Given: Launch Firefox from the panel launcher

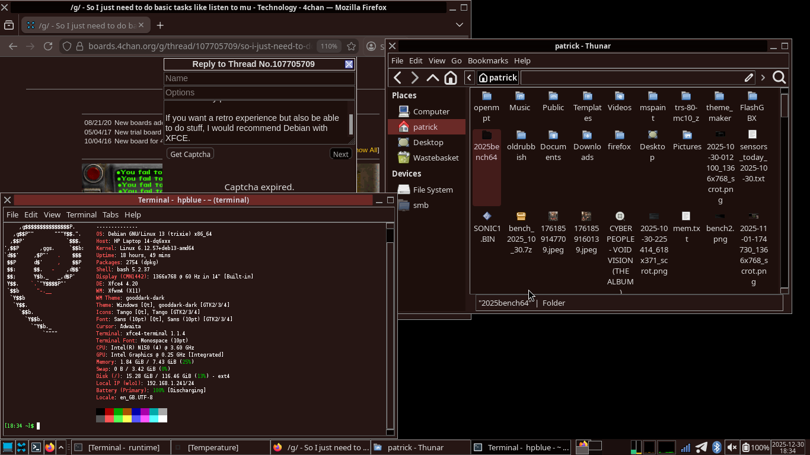Looking at the screenshot, I should [50, 447].
